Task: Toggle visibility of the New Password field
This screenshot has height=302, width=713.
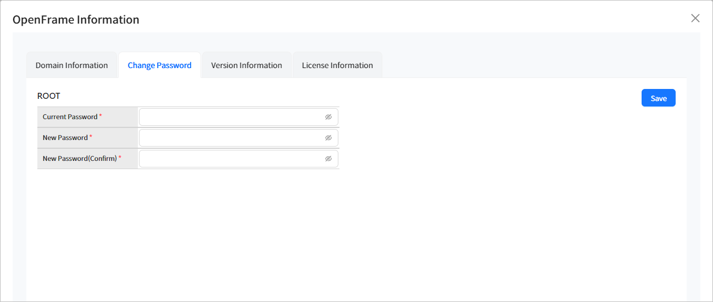Action: [x=328, y=138]
